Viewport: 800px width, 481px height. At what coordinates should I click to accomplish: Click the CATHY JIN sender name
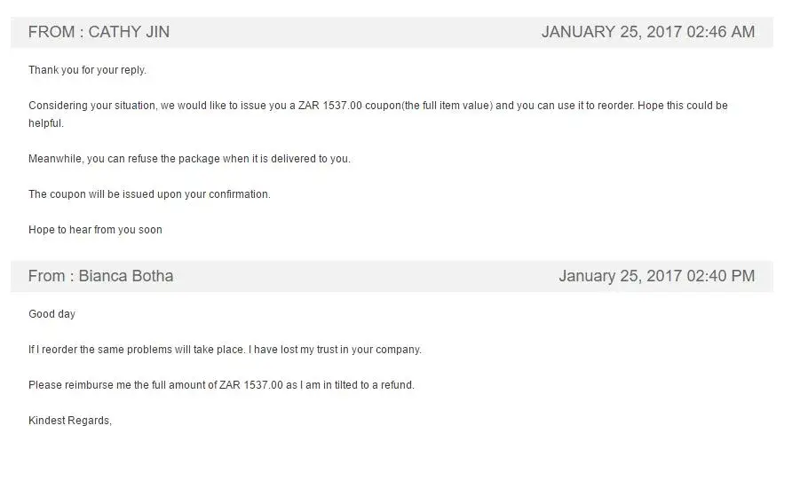coord(129,32)
